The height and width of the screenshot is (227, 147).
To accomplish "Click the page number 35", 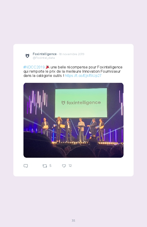I will pos(73,220).
